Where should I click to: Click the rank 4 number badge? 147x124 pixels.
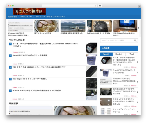pyautogui.click(x=10, y=79)
